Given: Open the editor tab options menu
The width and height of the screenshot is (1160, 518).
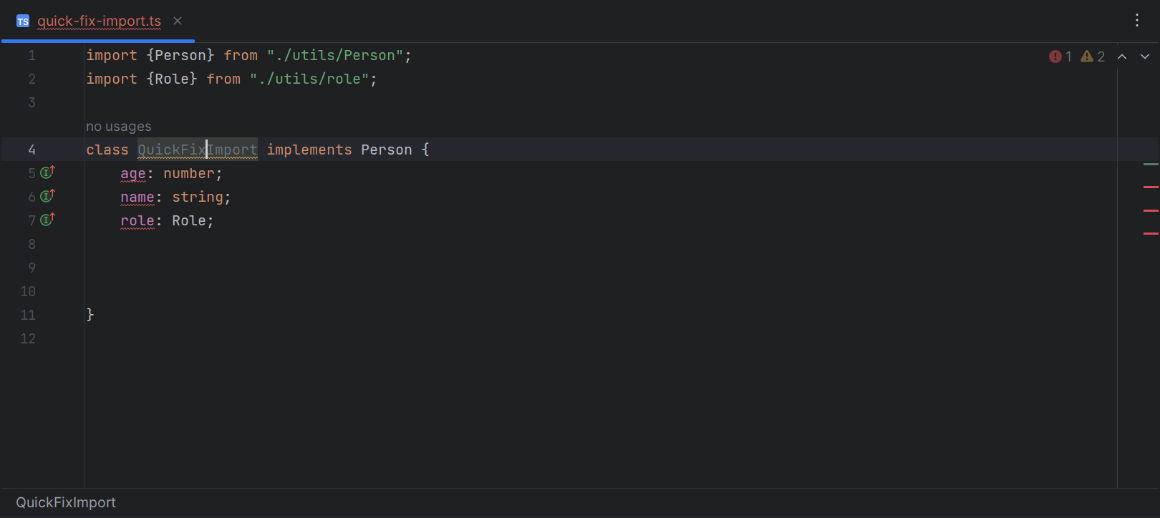Looking at the screenshot, I should tap(1137, 21).
